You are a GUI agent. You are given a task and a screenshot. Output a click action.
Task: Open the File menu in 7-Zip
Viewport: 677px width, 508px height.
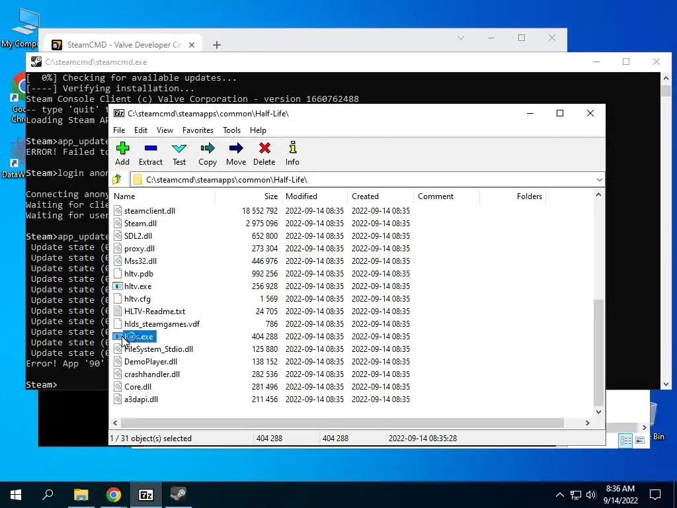[119, 130]
